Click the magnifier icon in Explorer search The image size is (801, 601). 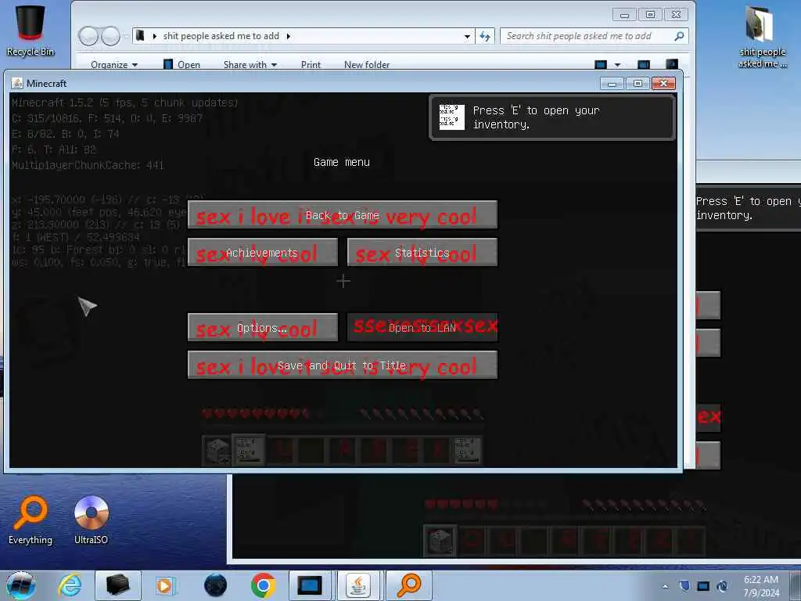pos(679,36)
